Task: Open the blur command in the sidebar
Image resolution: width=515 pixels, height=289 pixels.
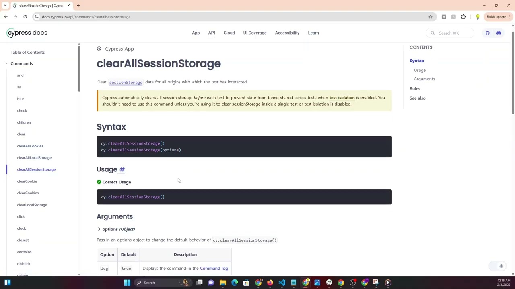Action: click(21, 99)
